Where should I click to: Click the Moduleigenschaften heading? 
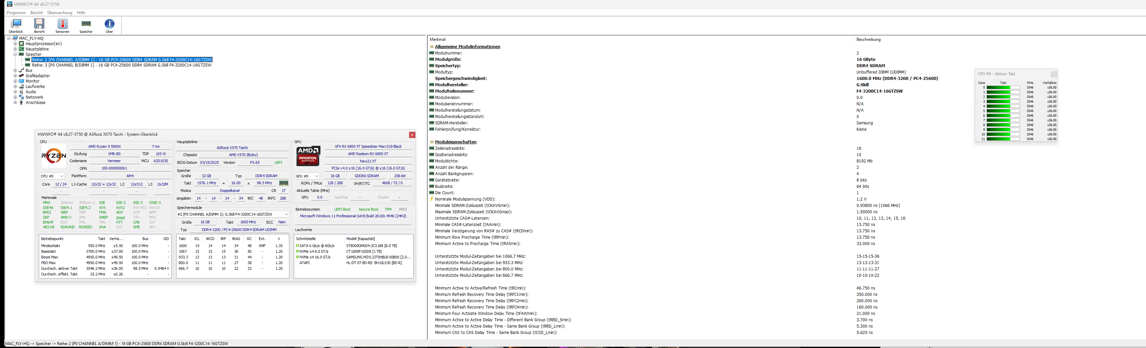456,142
